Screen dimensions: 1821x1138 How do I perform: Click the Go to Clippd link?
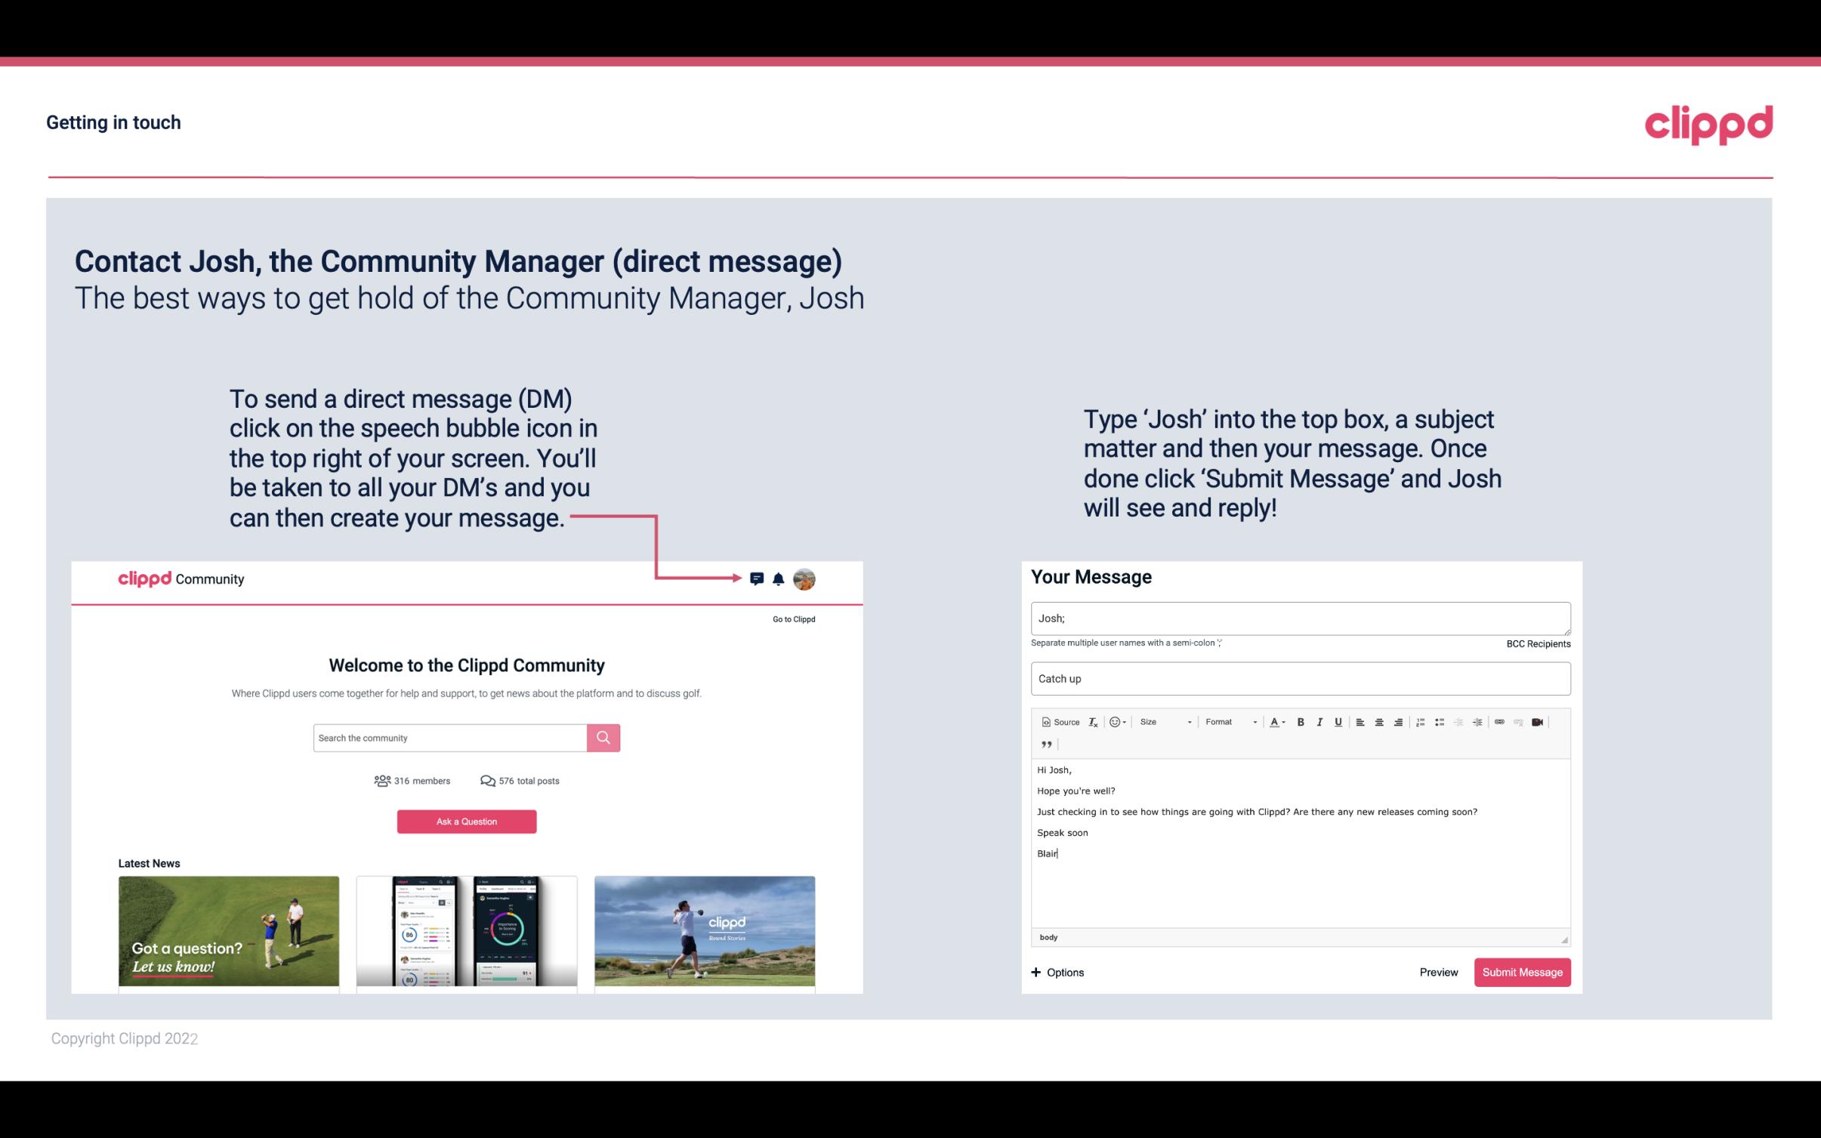tap(793, 618)
